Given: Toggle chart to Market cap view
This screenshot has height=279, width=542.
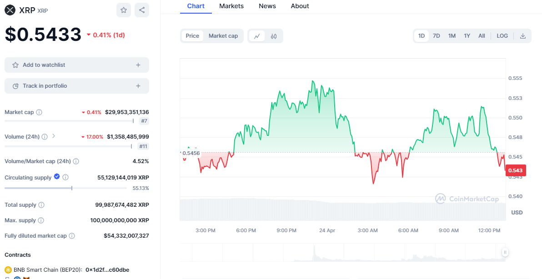Looking at the screenshot, I should 223,36.
